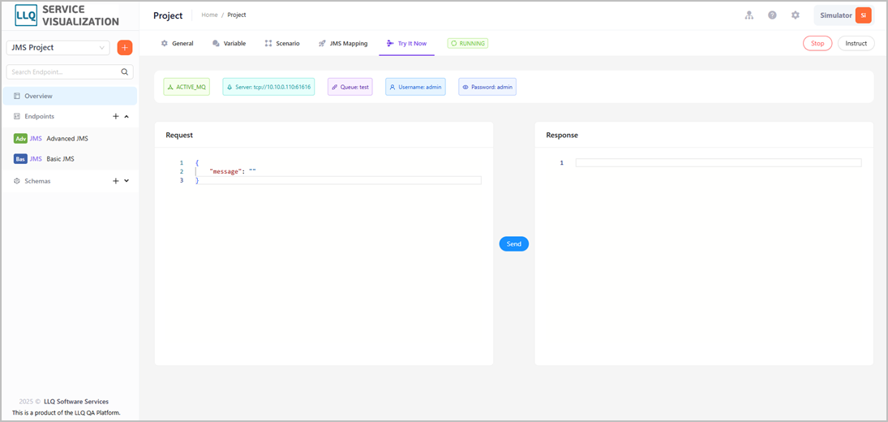The width and height of the screenshot is (888, 422).
Task: Switch to the Scenario tab
Action: tap(282, 43)
